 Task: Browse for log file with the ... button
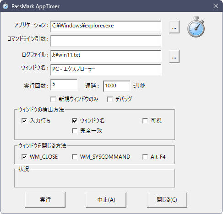point(174,57)
